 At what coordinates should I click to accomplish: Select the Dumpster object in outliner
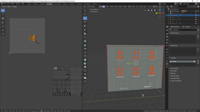[x=175, y=15]
